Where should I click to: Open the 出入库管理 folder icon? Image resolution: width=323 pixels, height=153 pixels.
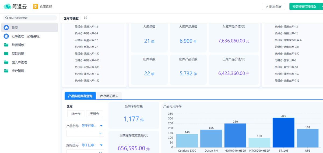click(6, 62)
